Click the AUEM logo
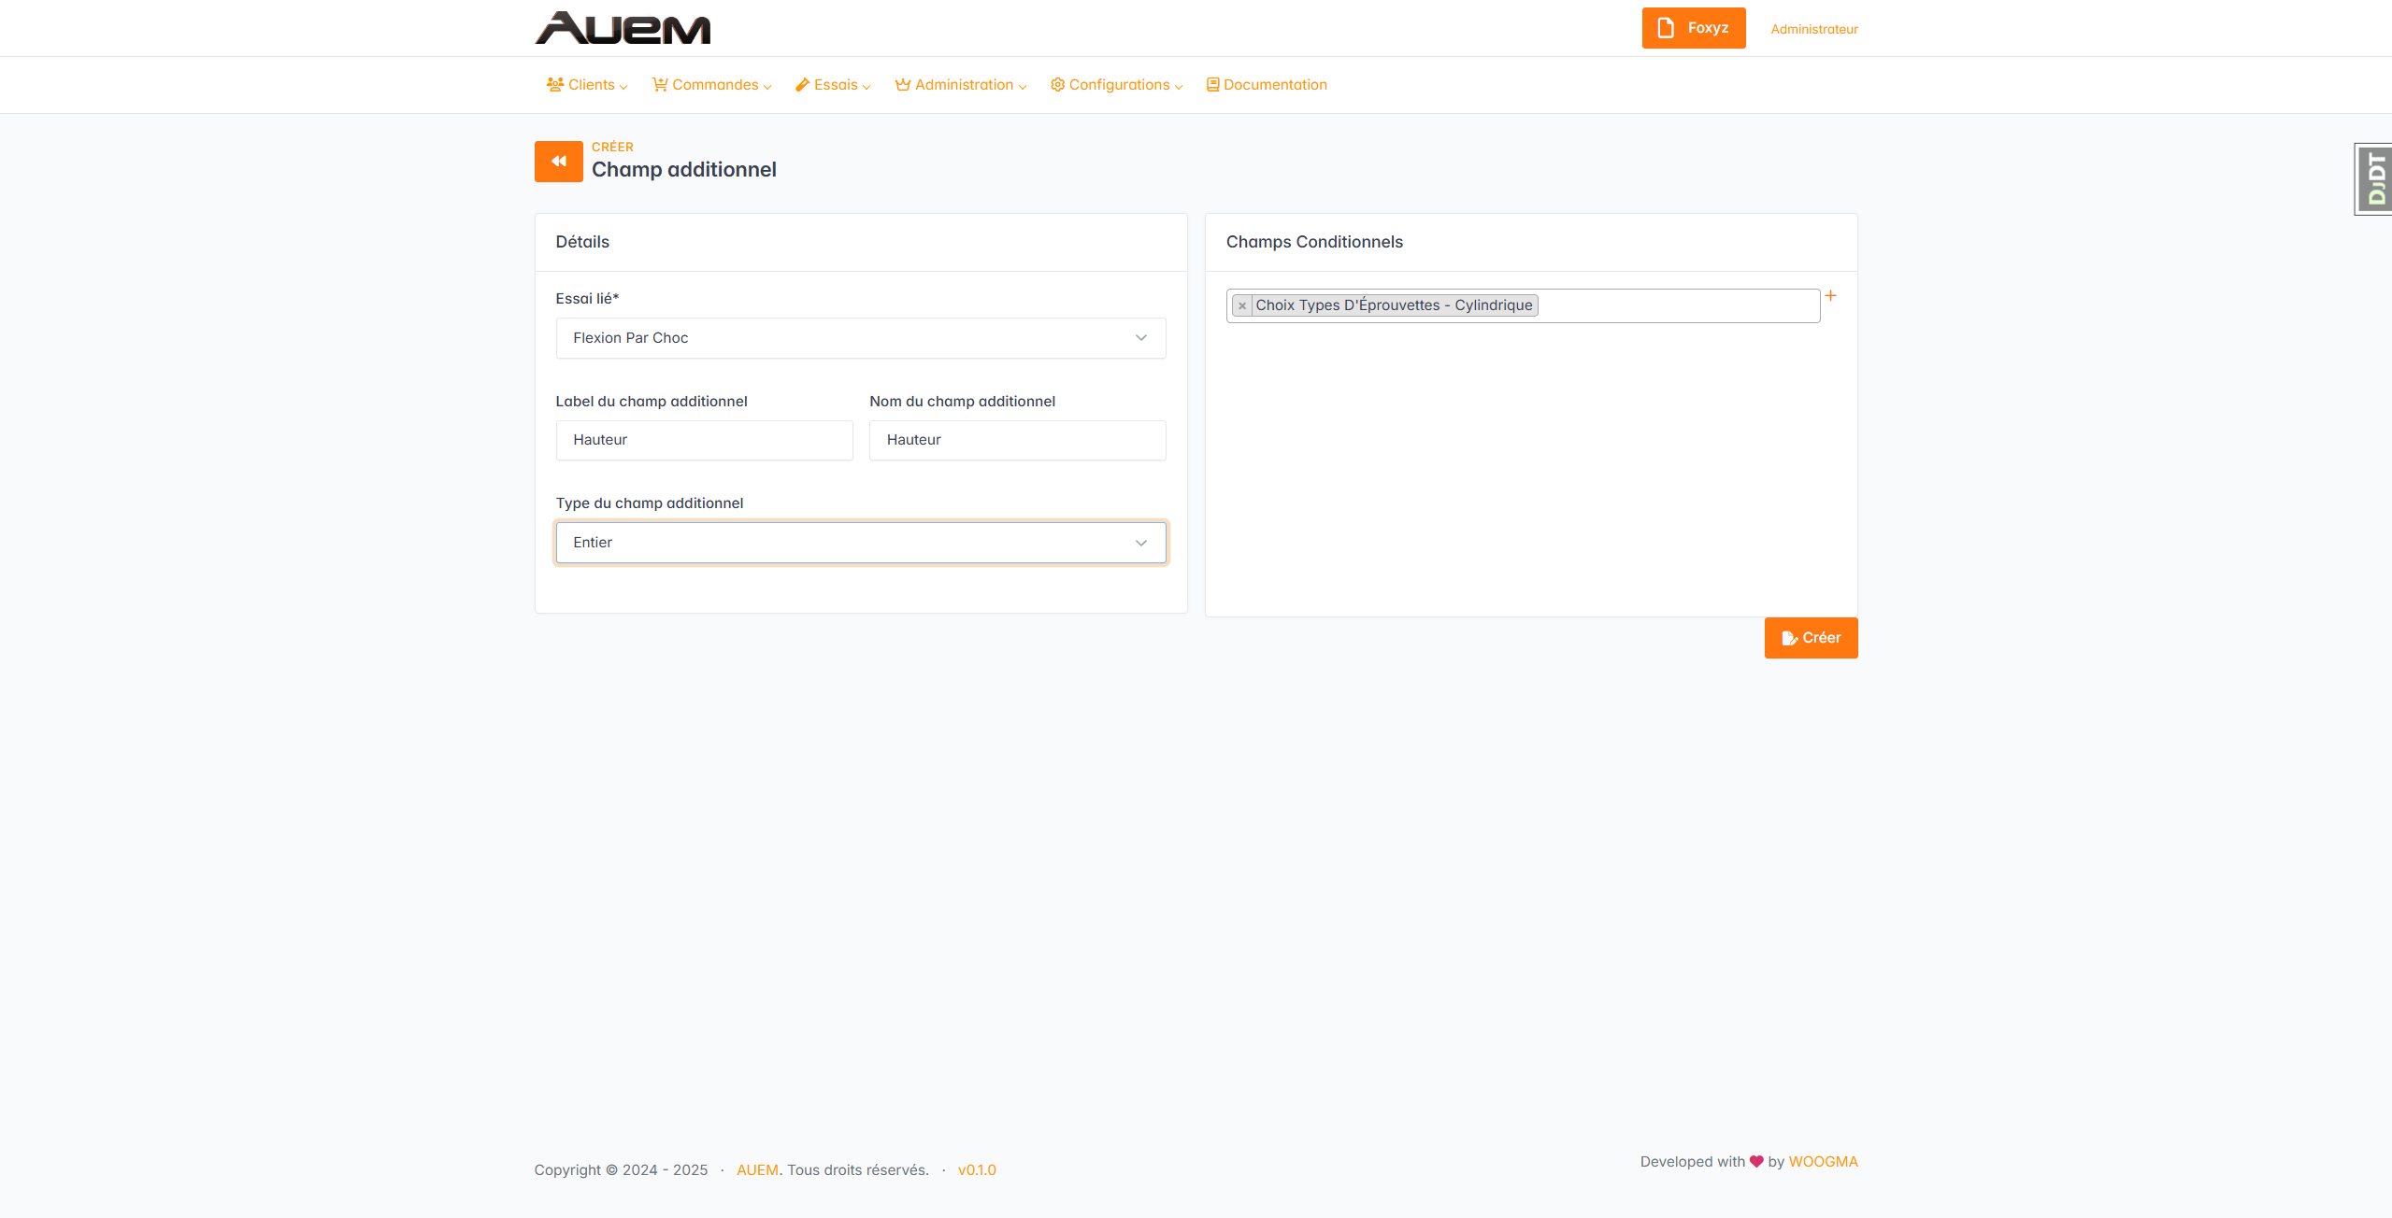The width and height of the screenshot is (2392, 1218). (x=623, y=28)
